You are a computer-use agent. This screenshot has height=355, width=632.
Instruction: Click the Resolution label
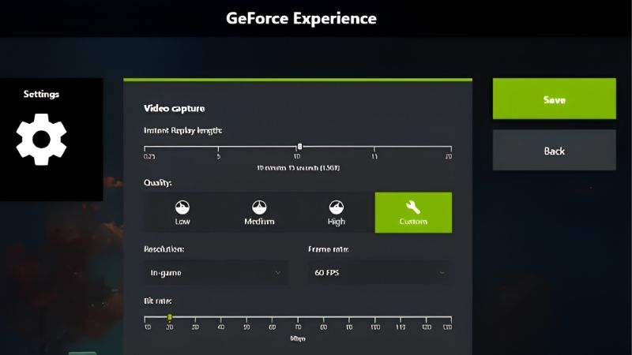[x=164, y=249]
